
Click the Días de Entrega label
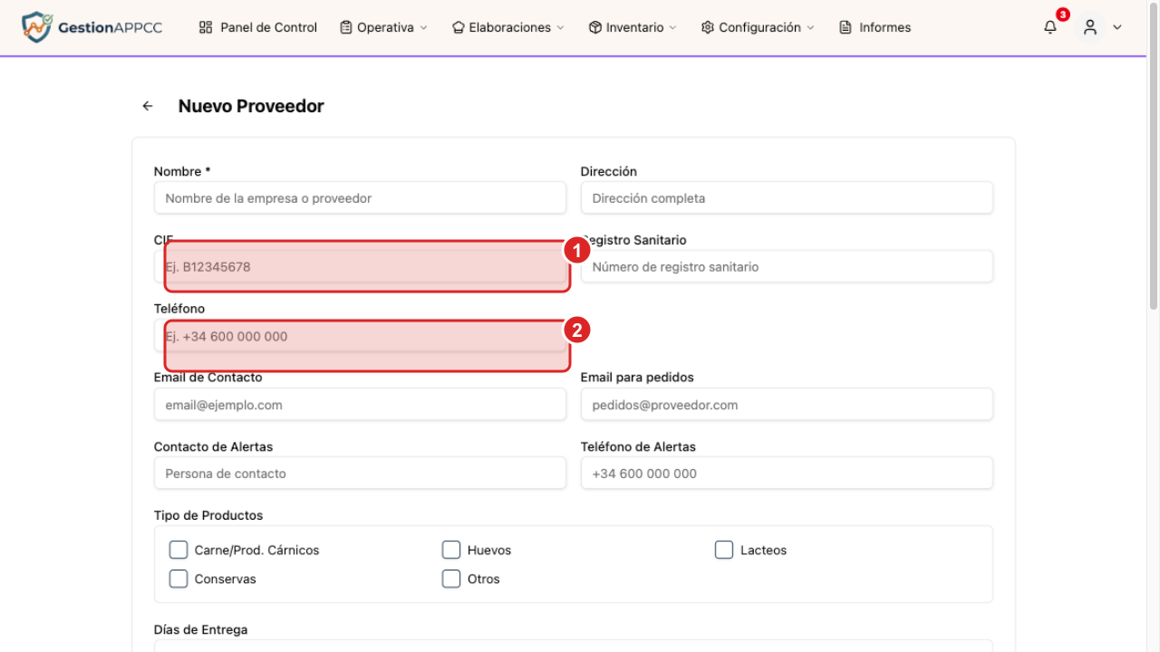coord(200,629)
